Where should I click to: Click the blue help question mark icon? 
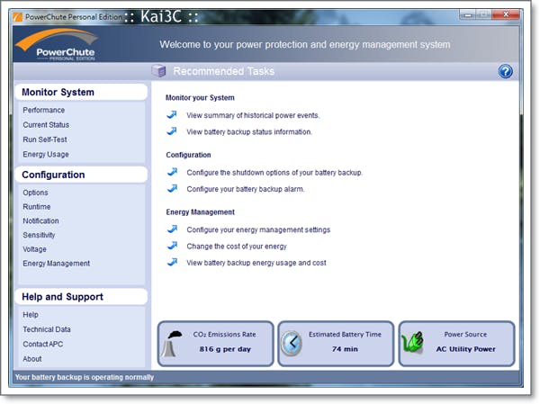505,71
